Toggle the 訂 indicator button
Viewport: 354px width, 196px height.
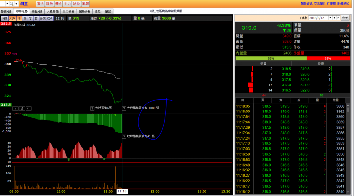tap(36, 18)
